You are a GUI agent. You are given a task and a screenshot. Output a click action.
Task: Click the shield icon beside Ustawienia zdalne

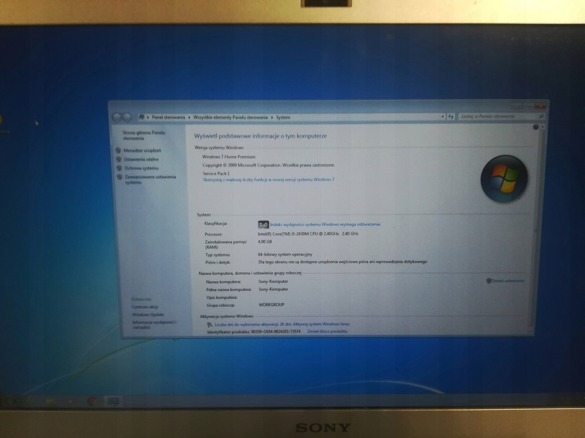pos(119,160)
